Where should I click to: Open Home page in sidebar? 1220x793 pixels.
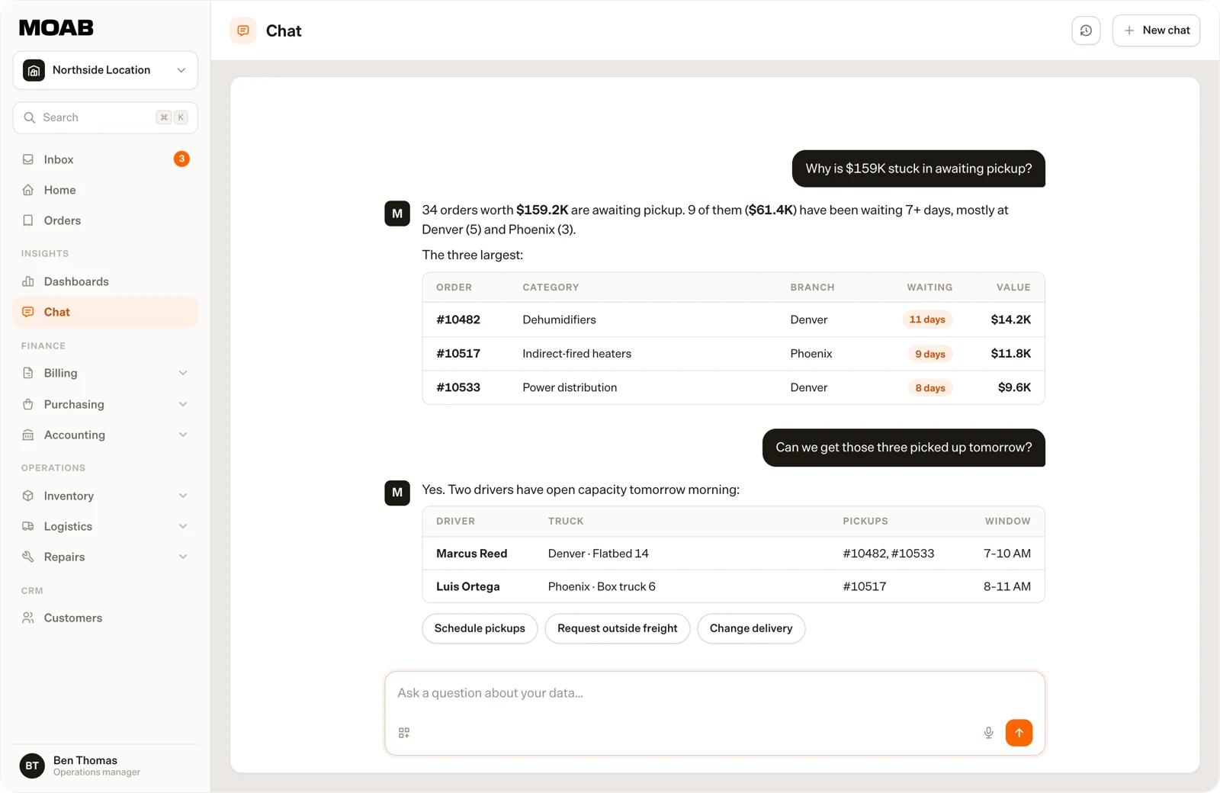tap(105, 190)
